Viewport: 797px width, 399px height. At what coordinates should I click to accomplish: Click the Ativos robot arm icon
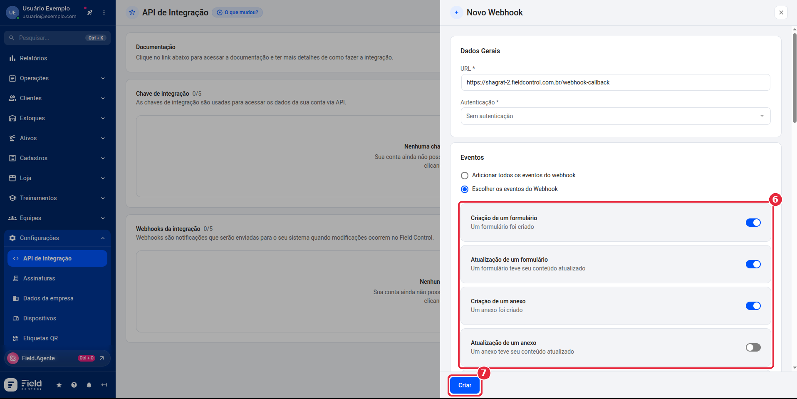click(12, 138)
